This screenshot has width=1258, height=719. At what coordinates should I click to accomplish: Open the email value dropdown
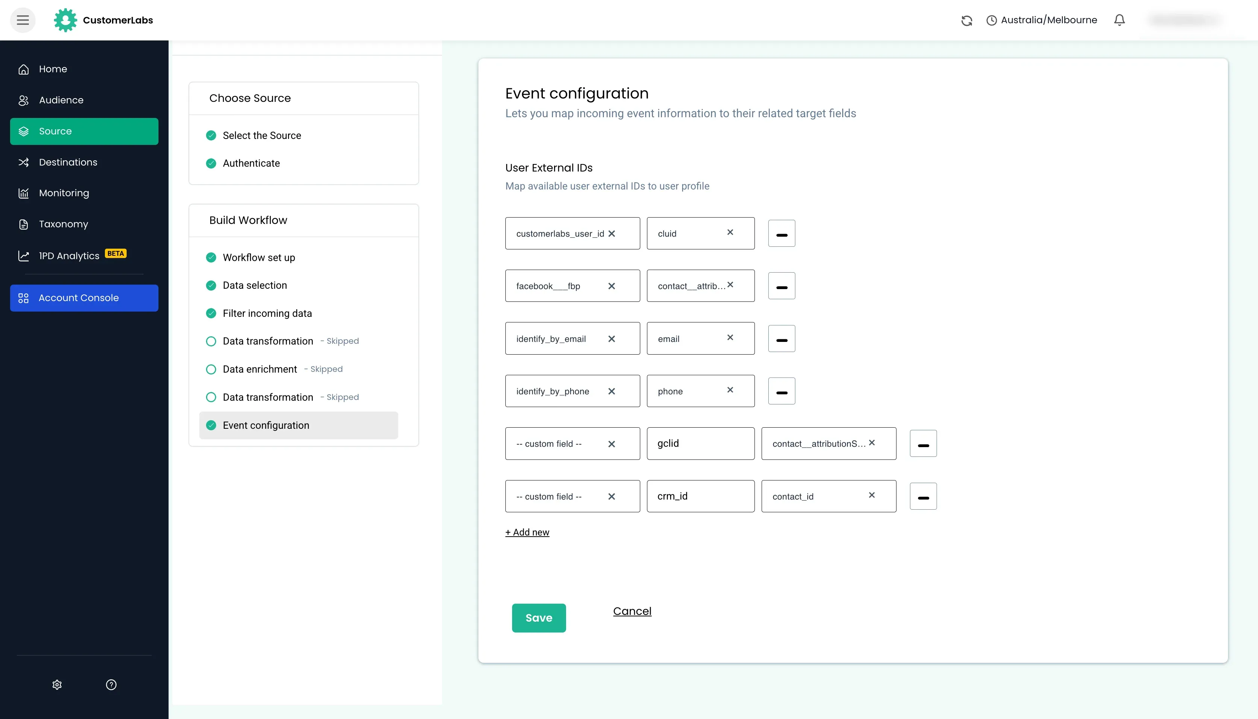coord(701,338)
